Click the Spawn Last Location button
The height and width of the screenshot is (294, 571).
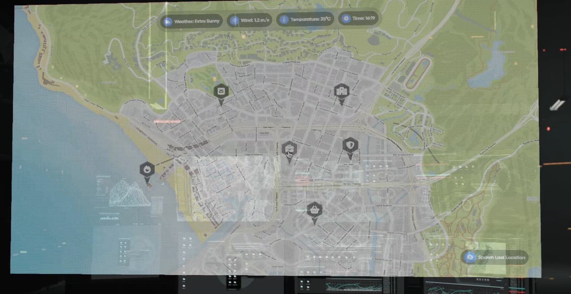[495, 257]
